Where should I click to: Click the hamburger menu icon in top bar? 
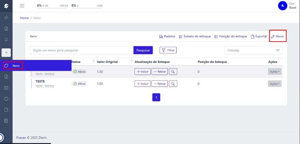[x=22, y=6]
